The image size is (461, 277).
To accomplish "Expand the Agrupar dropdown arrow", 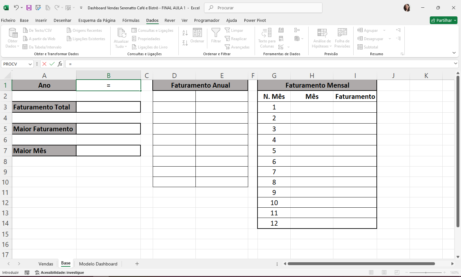I will pyautogui.click(x=384, y=30).
